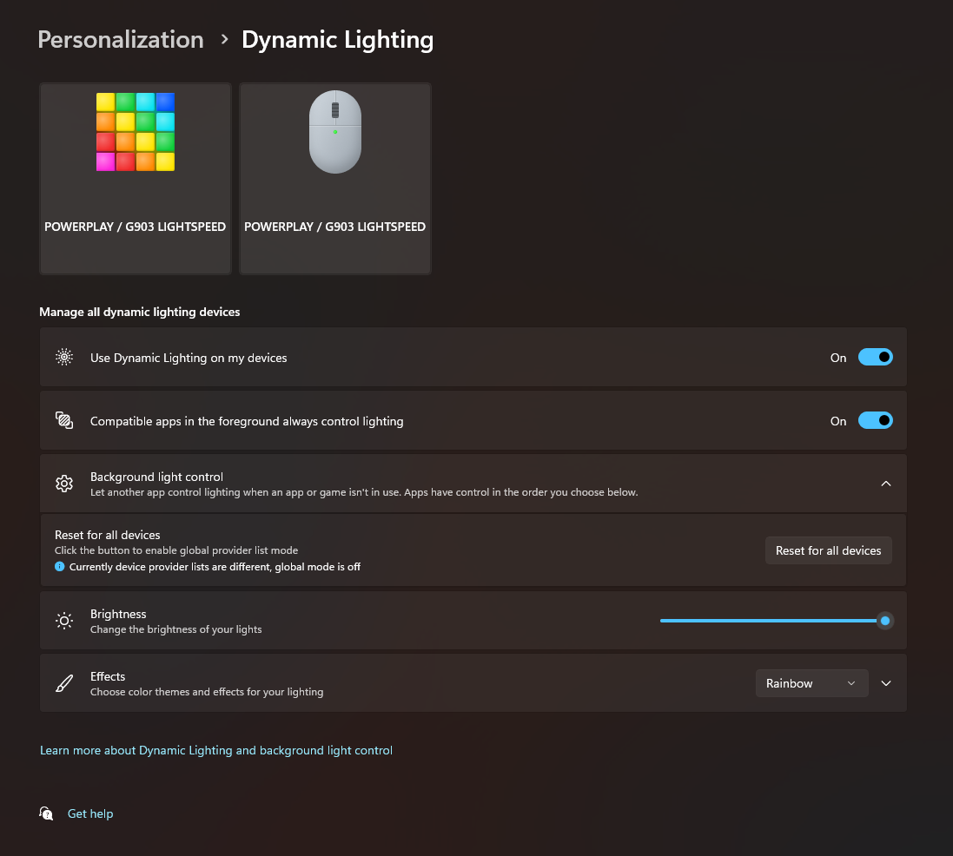Click the Dynamic Lighting sun icon
Viewport: 953px width, 856px height.
64,357
